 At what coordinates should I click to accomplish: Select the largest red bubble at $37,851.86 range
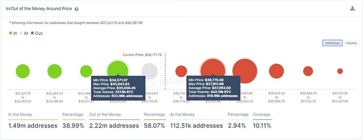click(245, 71)
